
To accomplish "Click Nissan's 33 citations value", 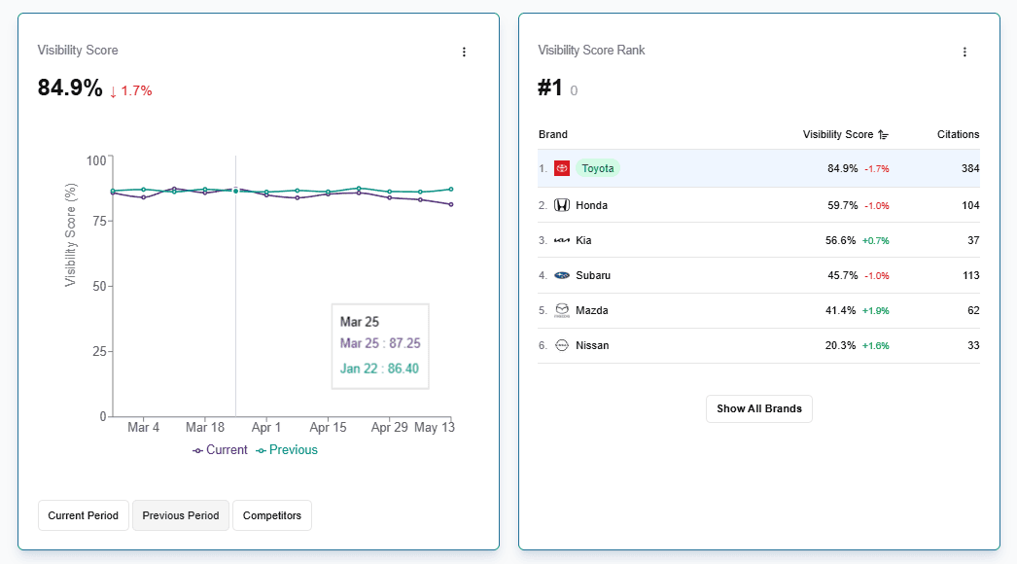I will [x=973, y=345].
